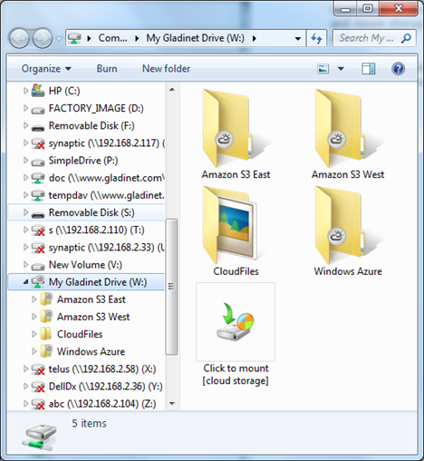Viewport: 424px width, 461px height.
Task: Click the HP (C:) drive icon
Action: (38, 91)
